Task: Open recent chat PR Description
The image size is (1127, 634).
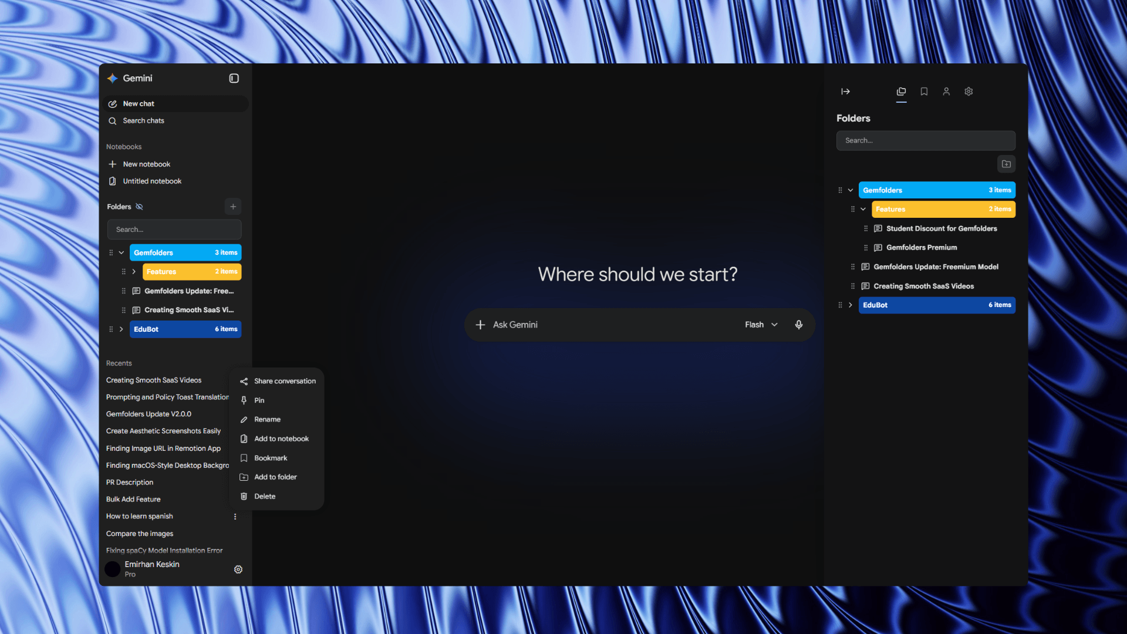Action: click(130, 482)
